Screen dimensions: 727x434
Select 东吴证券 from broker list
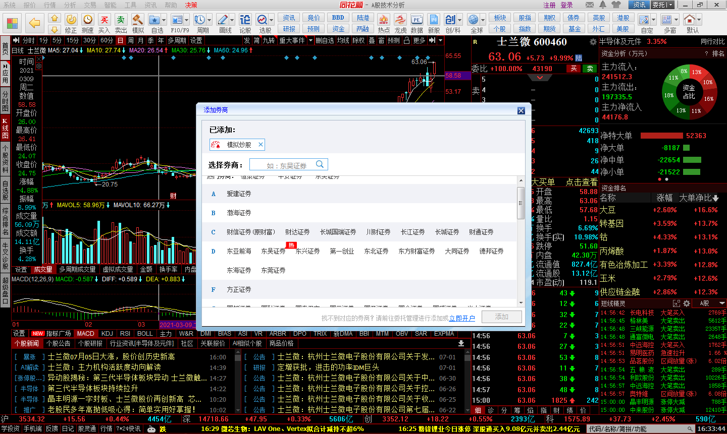273,251
